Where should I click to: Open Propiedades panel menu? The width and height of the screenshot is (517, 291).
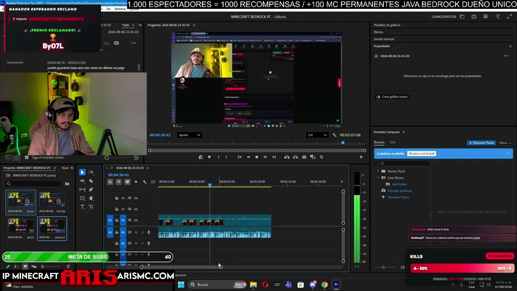510,46
